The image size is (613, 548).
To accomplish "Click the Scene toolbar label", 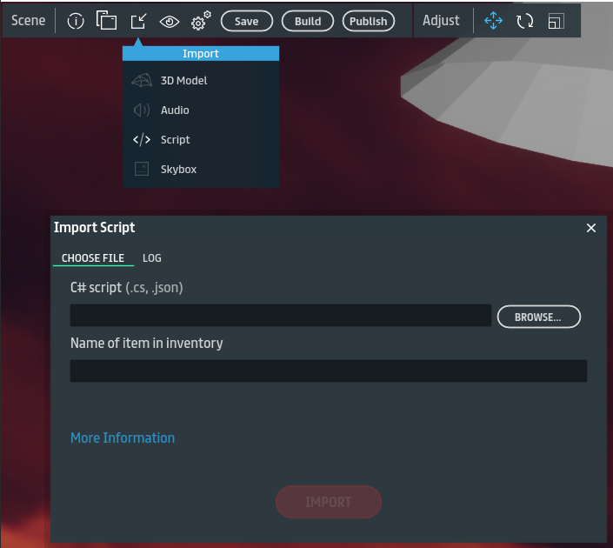I will 28,20.
